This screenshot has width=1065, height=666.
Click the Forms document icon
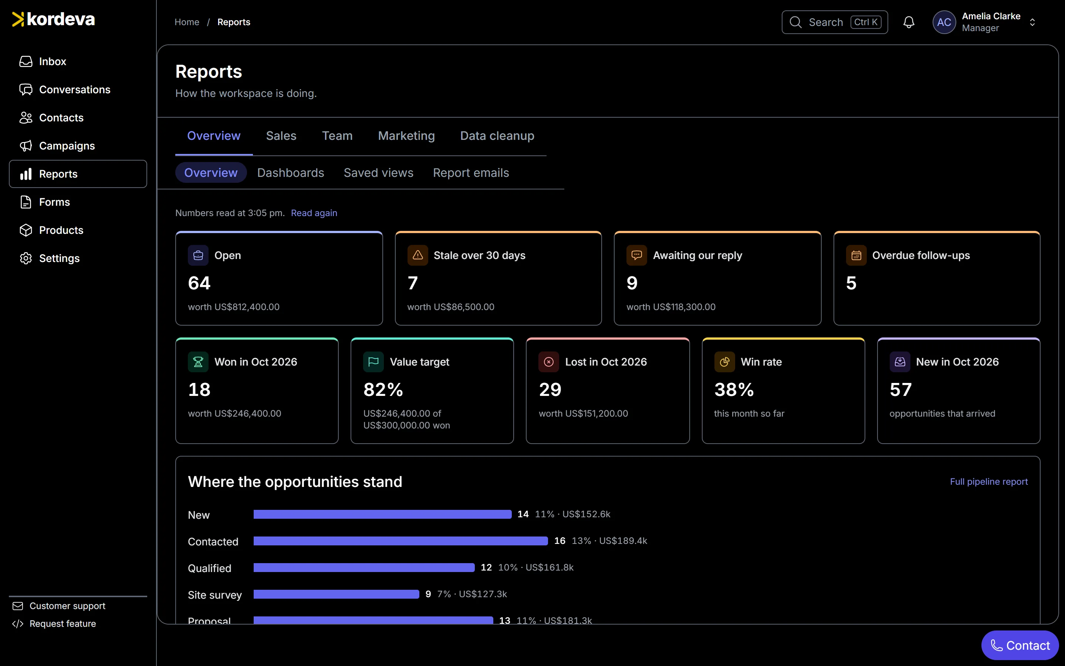point(26,202)
